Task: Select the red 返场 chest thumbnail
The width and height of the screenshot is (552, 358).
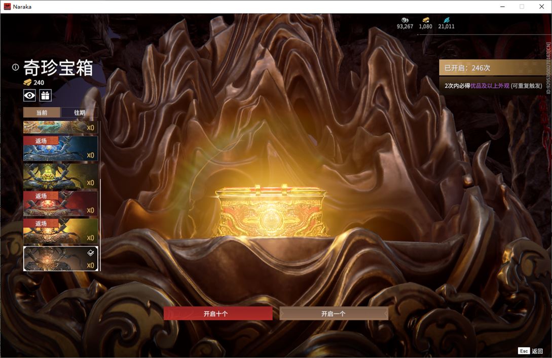Action: click(x=60, y=204)
